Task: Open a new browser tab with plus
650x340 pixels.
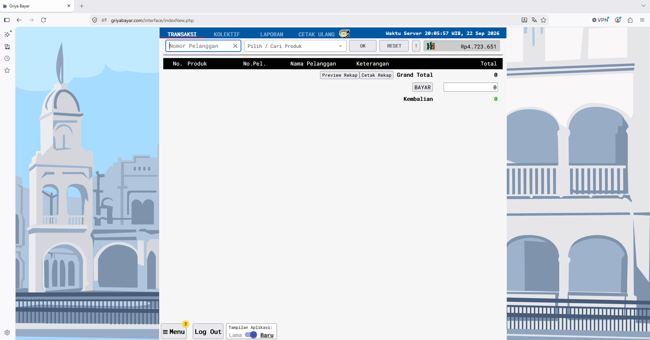Action: (82, 6)
